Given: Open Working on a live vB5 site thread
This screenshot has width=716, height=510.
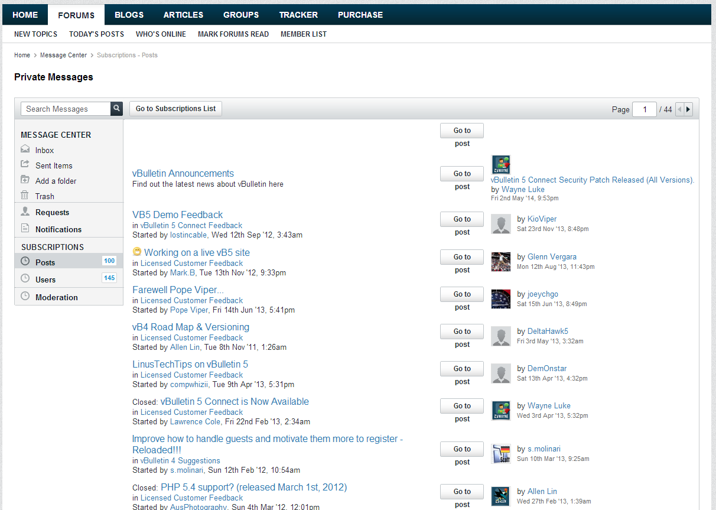Looking at the screenshot, I should coord(197,252).
